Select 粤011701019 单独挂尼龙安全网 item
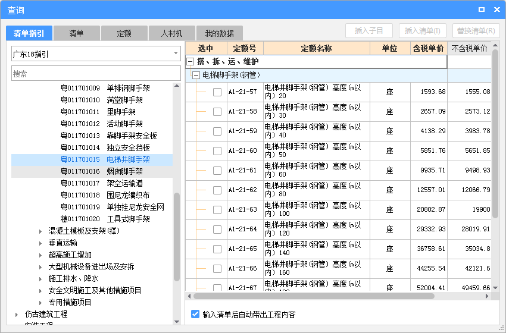Image resolution: width=506 pixels, height=333 pixels. pos(113,208)
